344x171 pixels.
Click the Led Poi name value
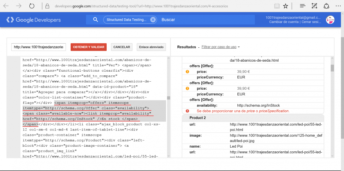[x=236, y=146]
